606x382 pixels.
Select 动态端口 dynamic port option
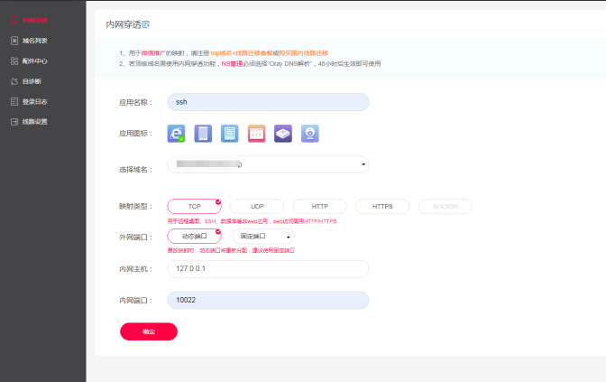[194, 237]
